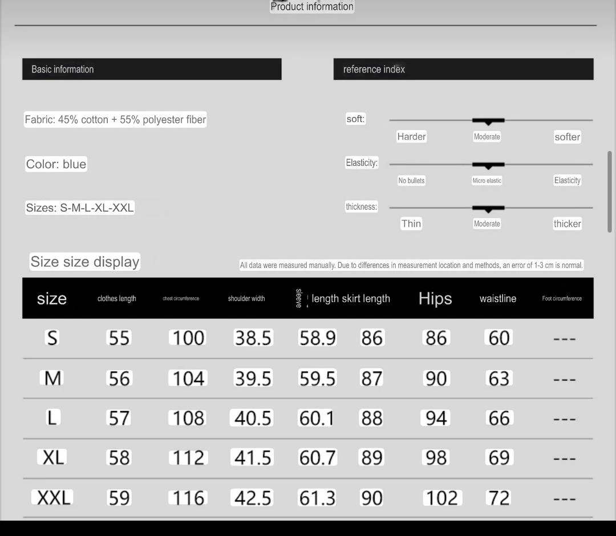The image size is (616, 536).
Task: Pick the Thin thickness label
Action: (411, 224)
